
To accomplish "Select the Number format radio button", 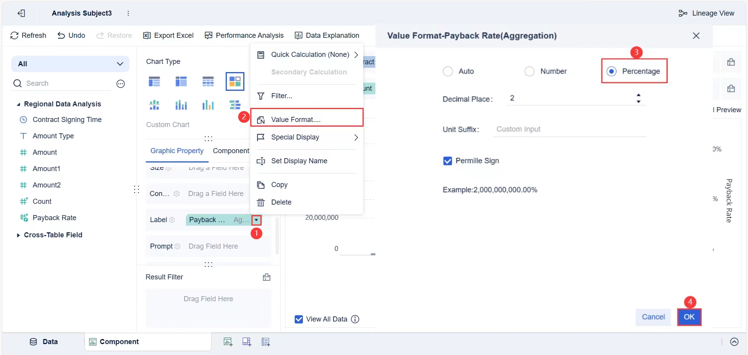I will point(529,71).
